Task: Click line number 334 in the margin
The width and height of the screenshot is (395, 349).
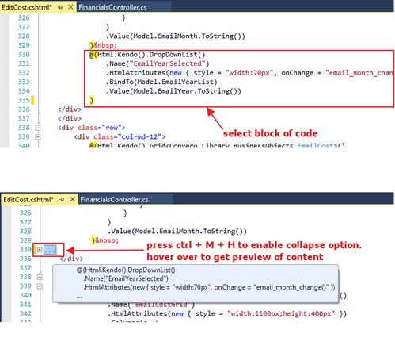Action: click(24, 91)
